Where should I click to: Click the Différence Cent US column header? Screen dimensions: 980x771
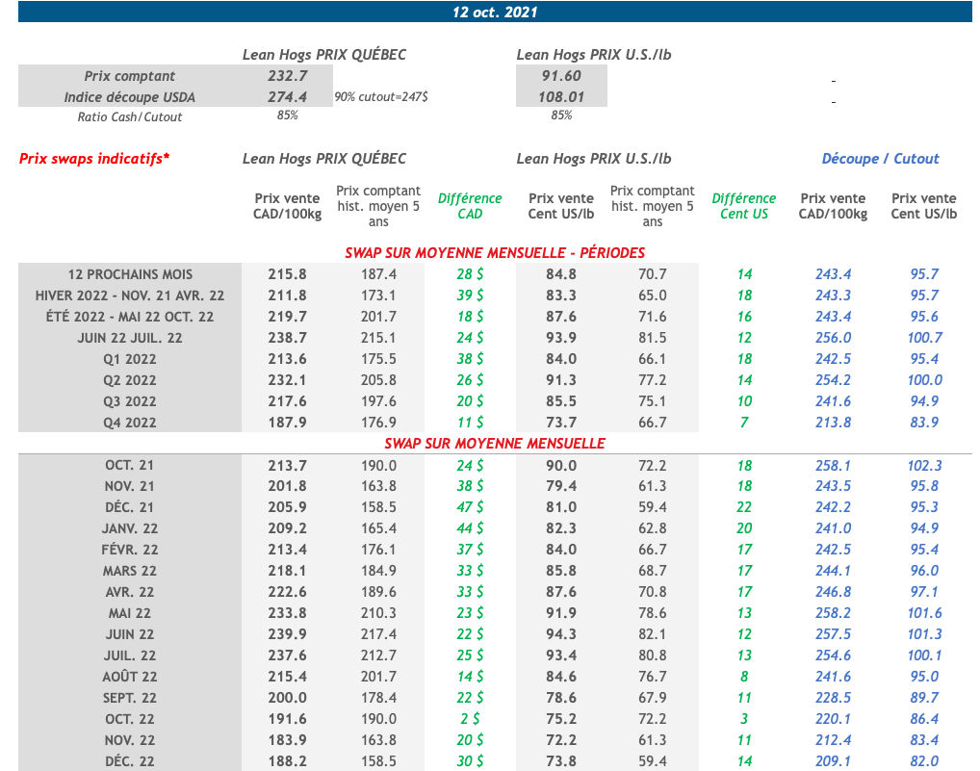[x=743, y=206]
